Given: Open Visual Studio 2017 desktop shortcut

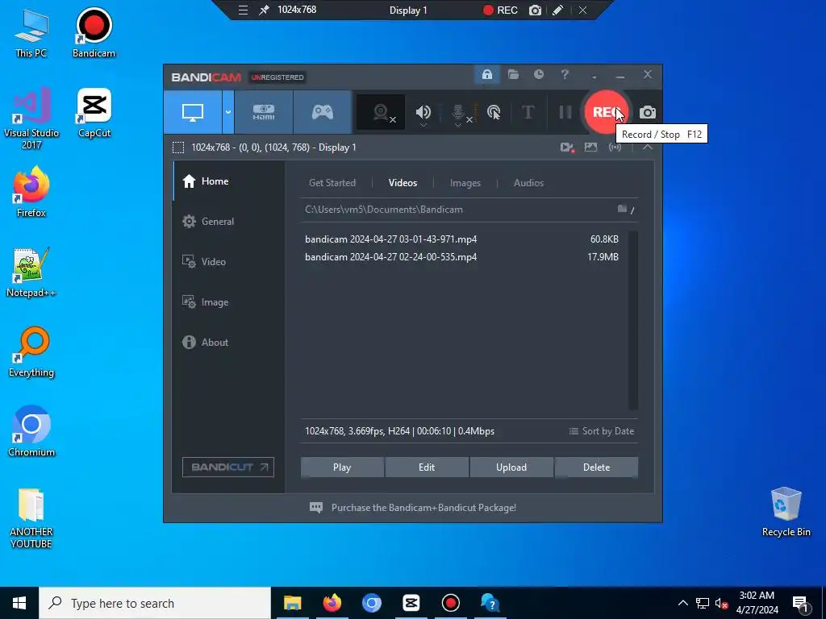Looking at the screenshot, I should pos(31,118).
